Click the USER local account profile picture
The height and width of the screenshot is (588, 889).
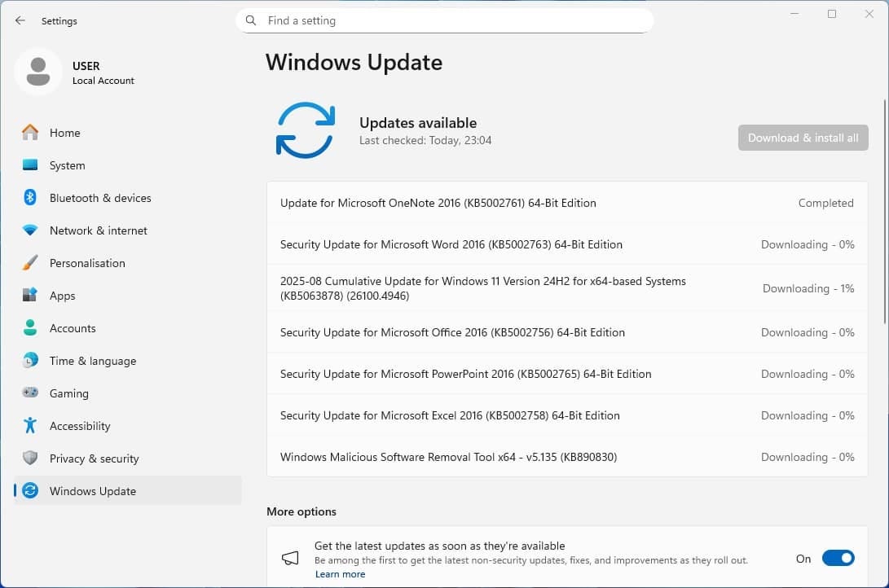37,72
